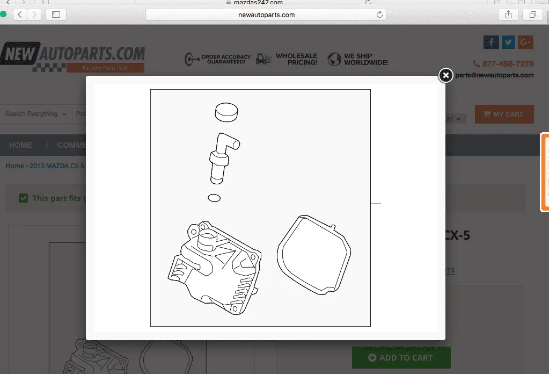
Task: Open the Facebook icon link
Action: click(x=491, y=42)
